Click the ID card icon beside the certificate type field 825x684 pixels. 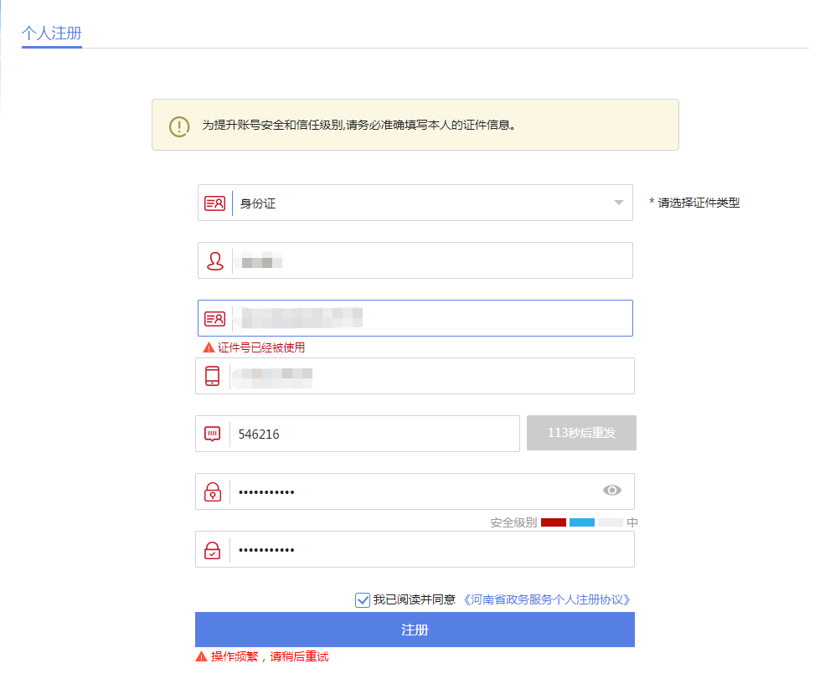214,203
